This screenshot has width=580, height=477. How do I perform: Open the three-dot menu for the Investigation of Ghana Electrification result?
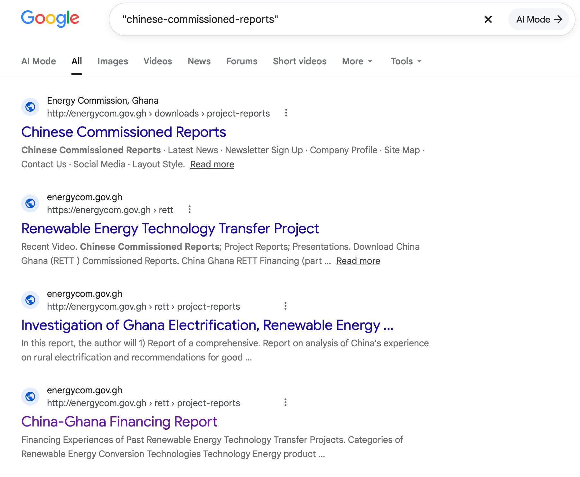pyautogui.click(x=285, y=306)
